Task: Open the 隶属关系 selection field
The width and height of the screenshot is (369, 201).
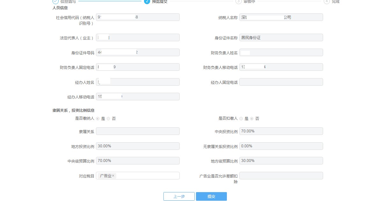Action: tap(138, 131)
